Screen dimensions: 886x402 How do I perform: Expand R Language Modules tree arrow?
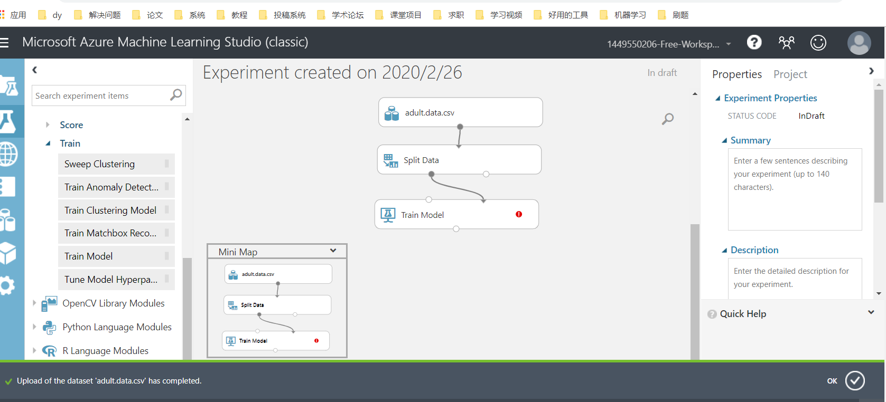click(34, 351)
